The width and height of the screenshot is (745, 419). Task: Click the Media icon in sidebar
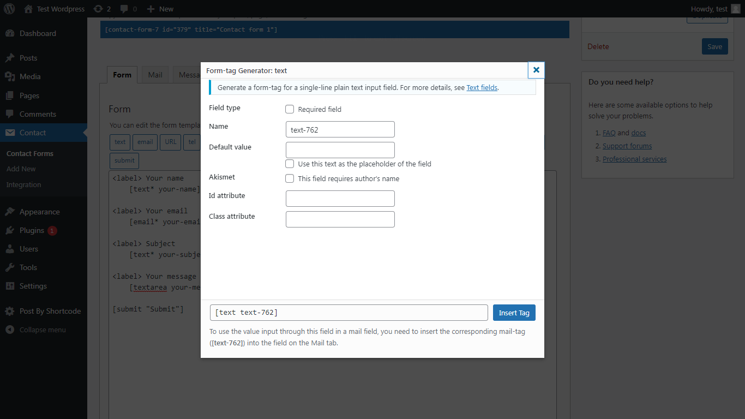point(10,76)
